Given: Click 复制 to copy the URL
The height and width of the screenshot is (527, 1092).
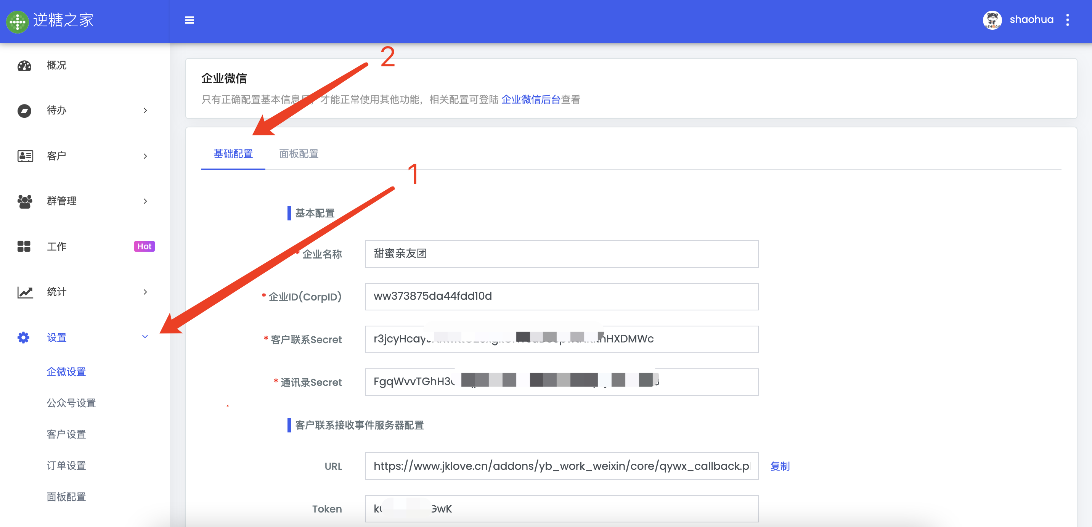Looking at the screenshot, I should coord(780,466).
